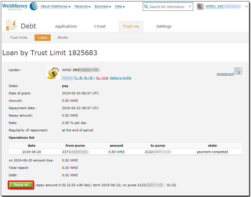Open the Blocks sub-tab
Image resolution: width=251 pixels, height=197 pixels.
(63, 38)
